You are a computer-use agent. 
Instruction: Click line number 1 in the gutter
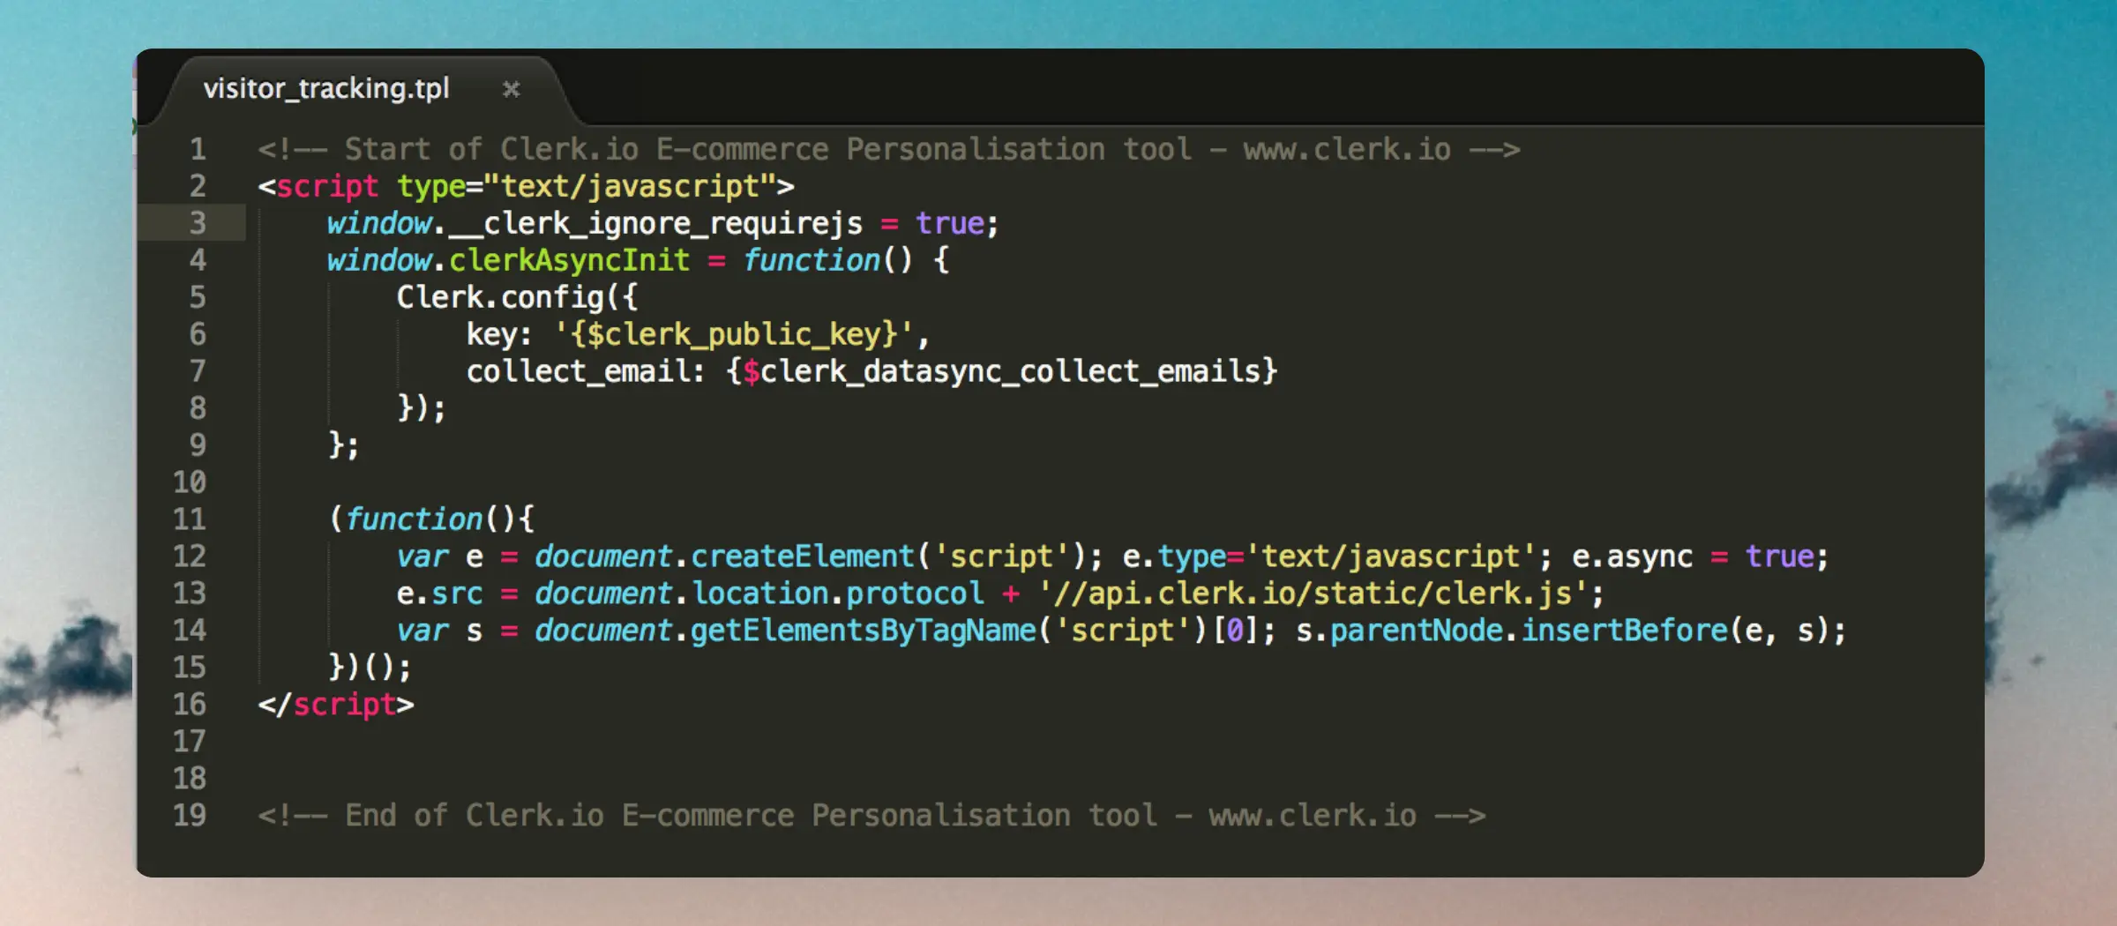click(198, 149)
